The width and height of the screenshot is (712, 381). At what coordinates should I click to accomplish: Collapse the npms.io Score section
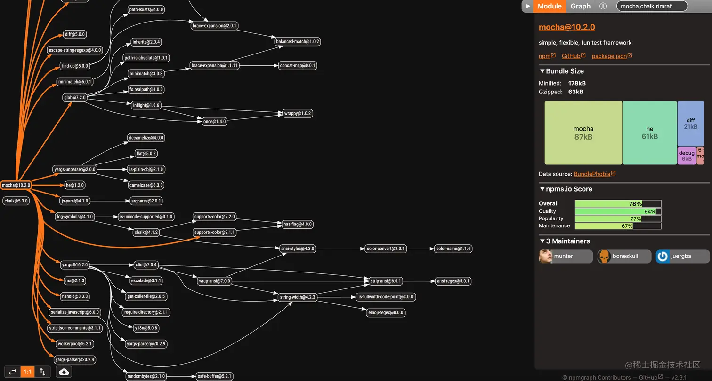(x=566, y=189)
